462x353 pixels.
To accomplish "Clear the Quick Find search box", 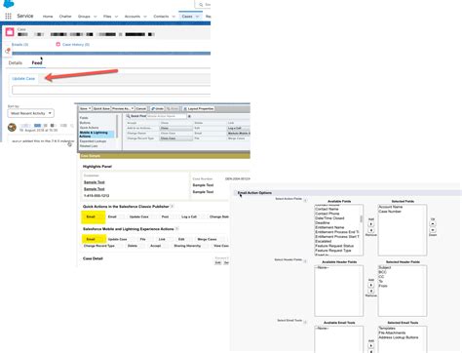I will (189, 116).
